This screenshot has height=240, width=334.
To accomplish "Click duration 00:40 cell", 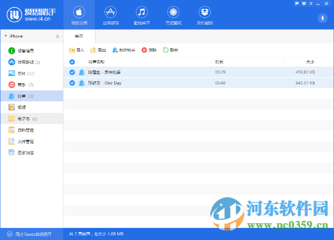I will pyautogui.click(x=220, y=83).
